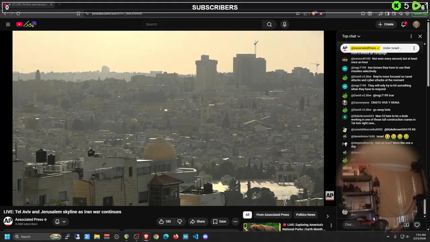
Task: Select the Politics News chip
Action: tap(305, 215)
